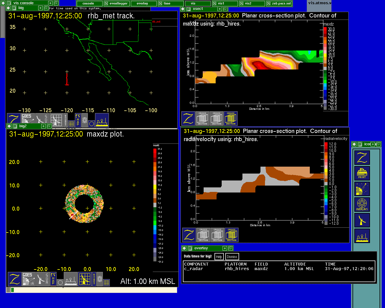Click the GOES IR satellite icon in big2
The height and width of the screenshot is (308, 385).
click(x=28, y=279)
